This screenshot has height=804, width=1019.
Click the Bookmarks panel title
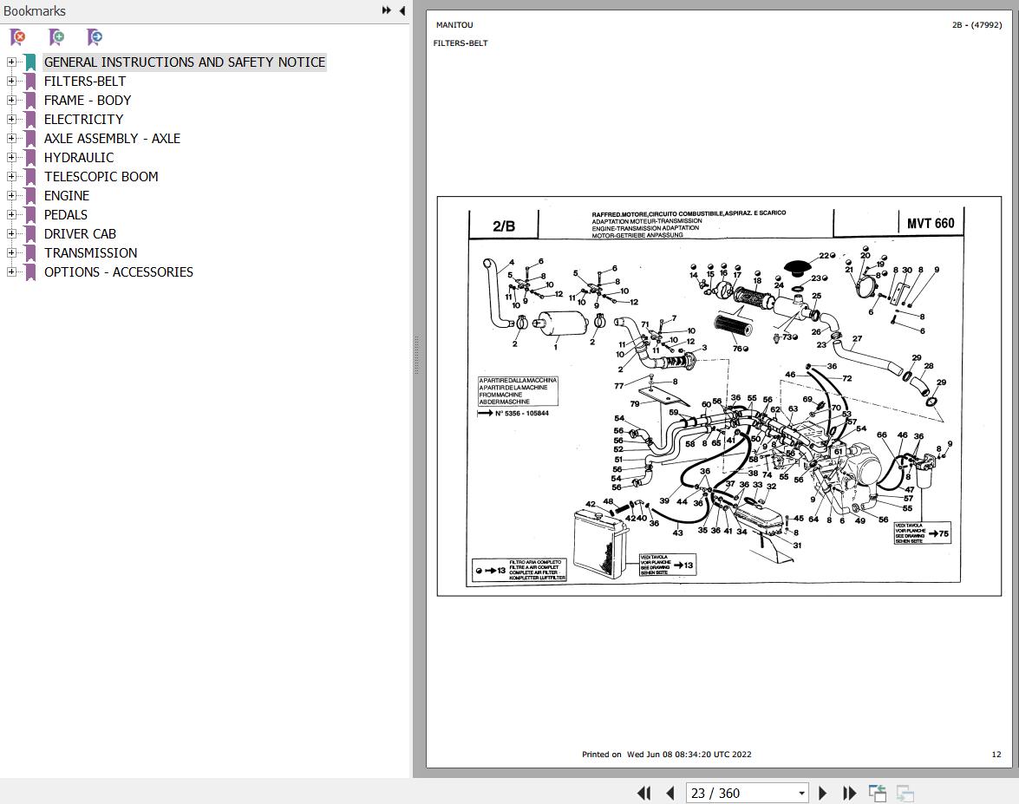coord(35,11)
